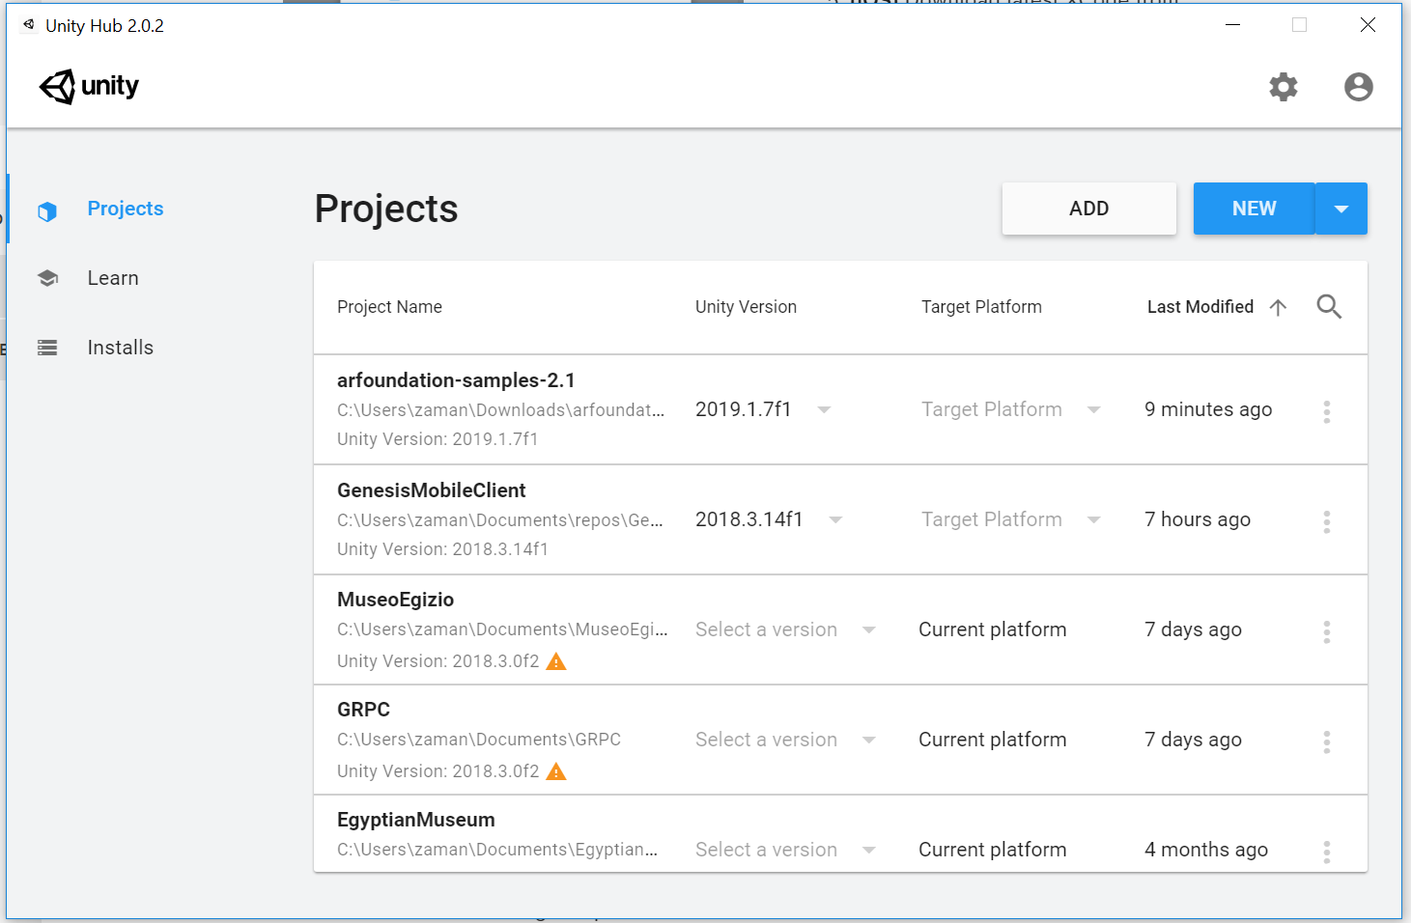Click the Unity Hub title bar icon
Image resolution: width=1411 pixels, height=923 pixels.
[x=29, y=25]
